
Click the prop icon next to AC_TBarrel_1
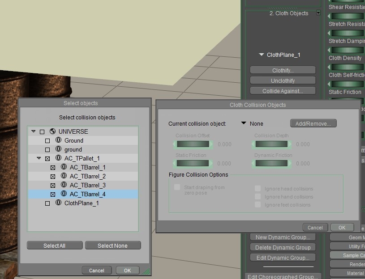64,167
